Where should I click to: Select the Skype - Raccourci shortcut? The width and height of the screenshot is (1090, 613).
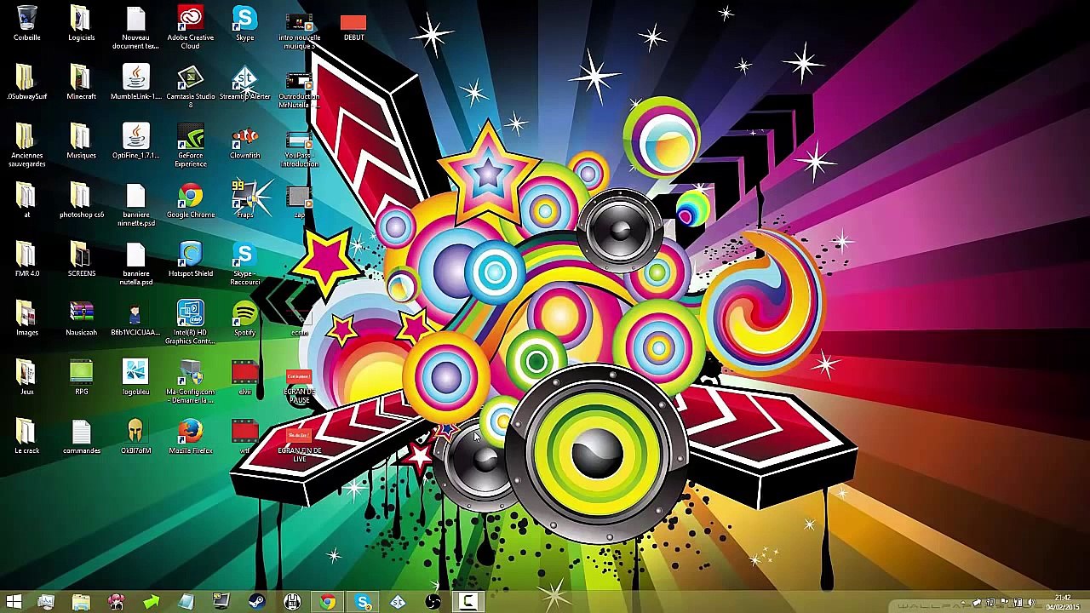pos(244,262)
